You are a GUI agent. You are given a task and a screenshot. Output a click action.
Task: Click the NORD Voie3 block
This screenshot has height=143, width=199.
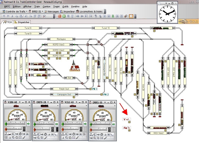(59, 45)
